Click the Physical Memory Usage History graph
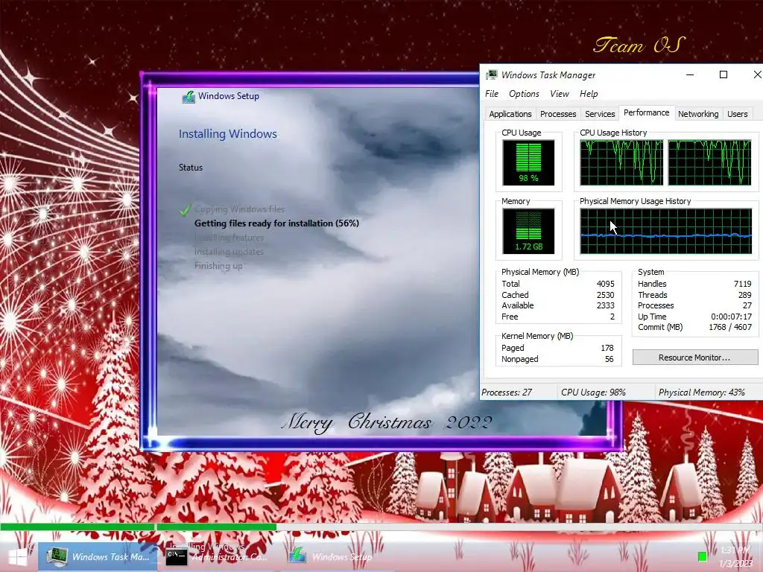 pyautogui.click(x=665, y=231)
